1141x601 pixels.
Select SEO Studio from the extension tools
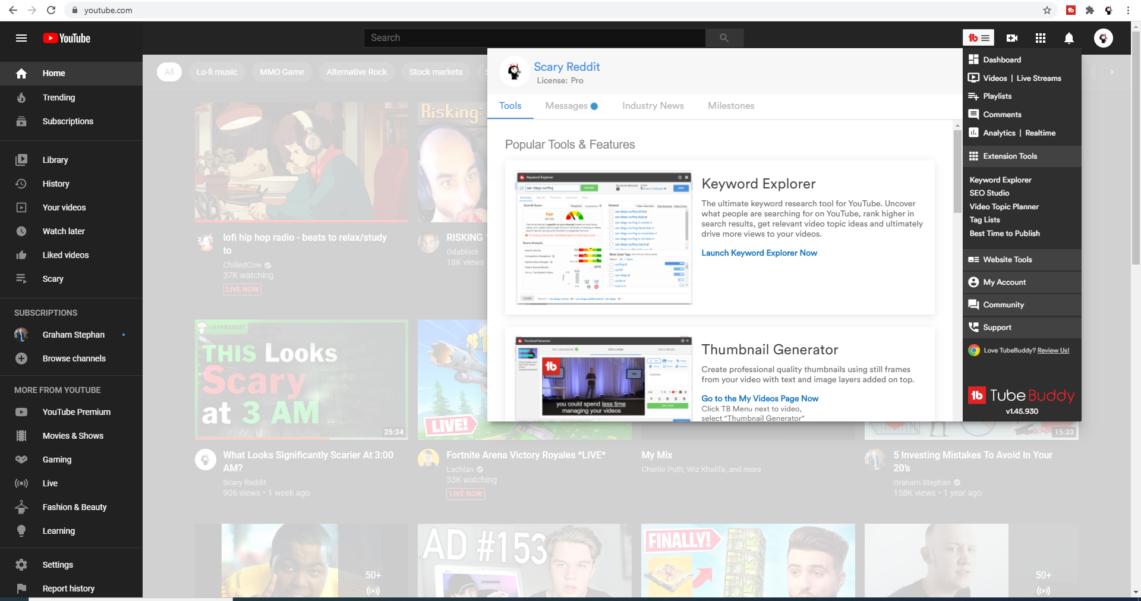pos(989,193)
